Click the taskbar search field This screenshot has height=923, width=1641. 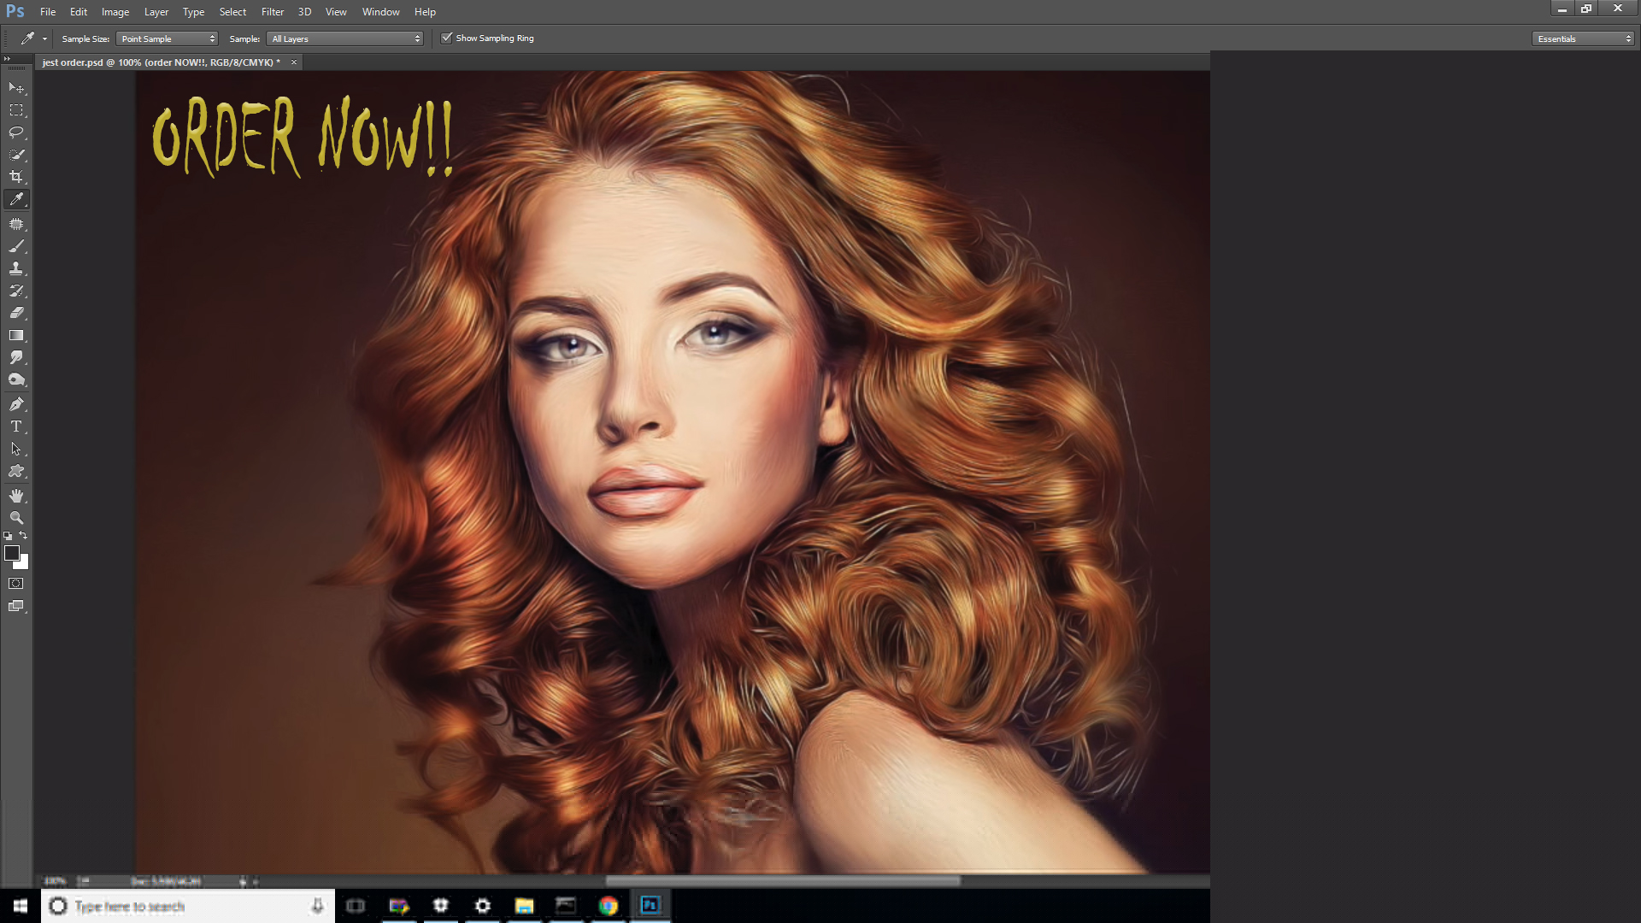[x=171, y=906]
